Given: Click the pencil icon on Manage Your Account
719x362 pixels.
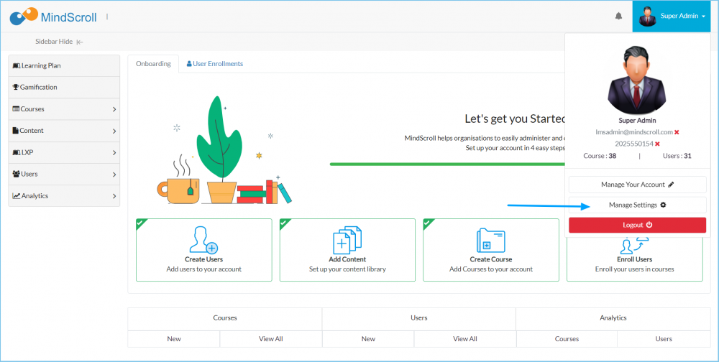Looking at the screenshot, I should pyautogui.click(x=671, y=185).
